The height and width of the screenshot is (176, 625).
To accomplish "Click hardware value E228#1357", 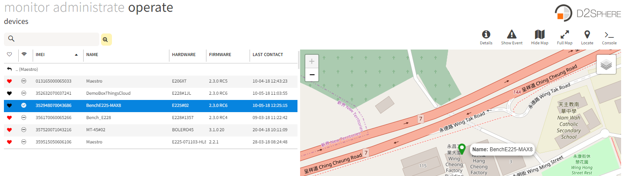I will coord(183,118).
